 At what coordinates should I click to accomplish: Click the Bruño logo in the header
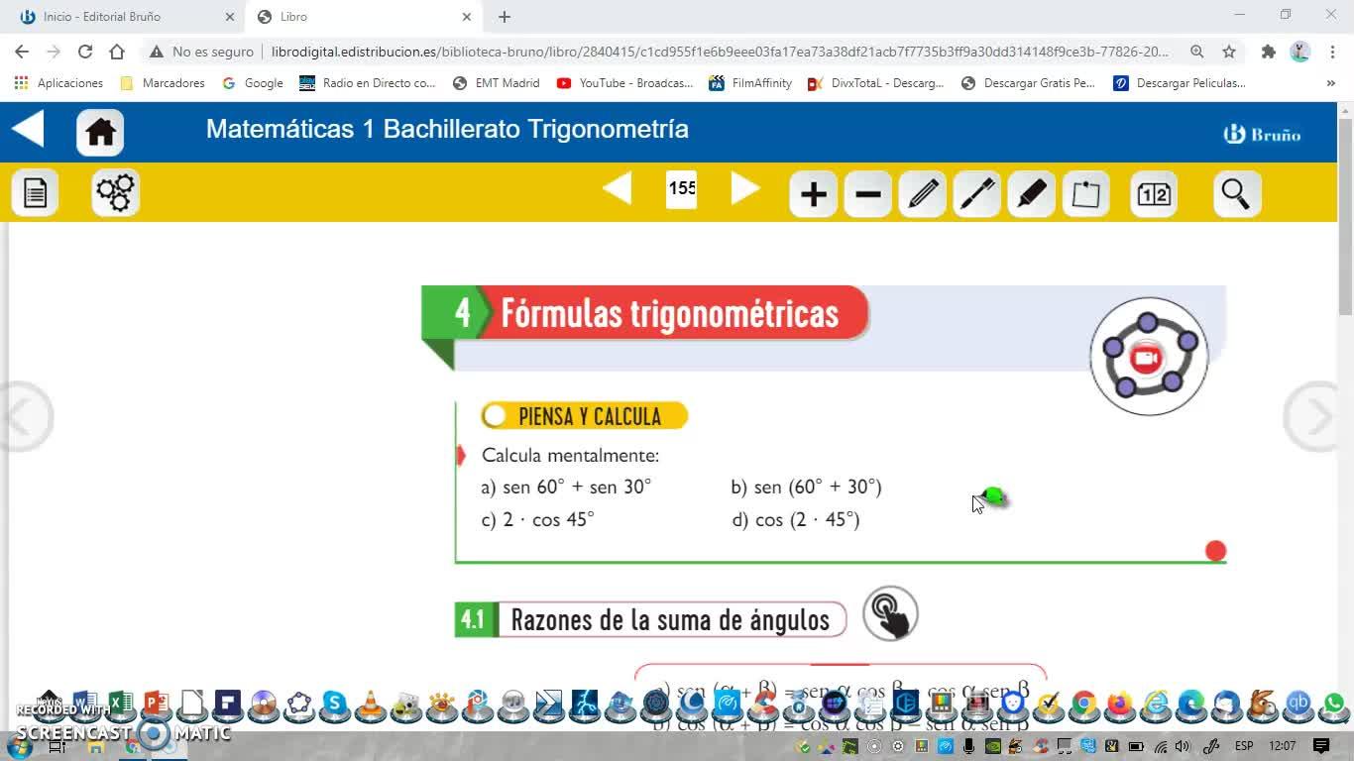pos(1262,134)
